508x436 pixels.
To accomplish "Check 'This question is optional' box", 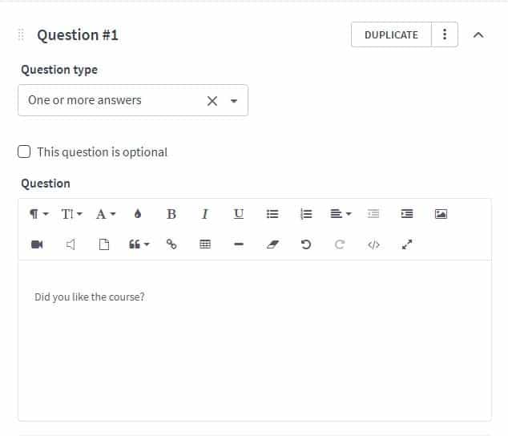I will pyautogui.click(x=24, y=151).
